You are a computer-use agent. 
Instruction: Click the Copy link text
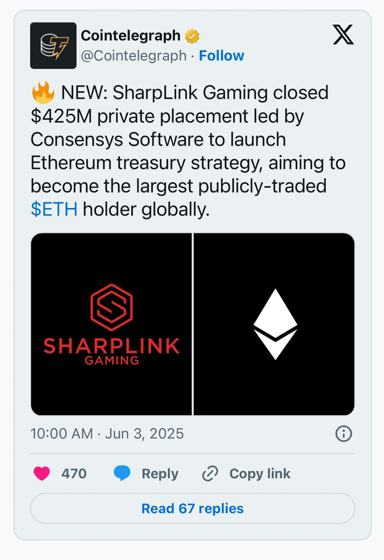pos(260,474)
